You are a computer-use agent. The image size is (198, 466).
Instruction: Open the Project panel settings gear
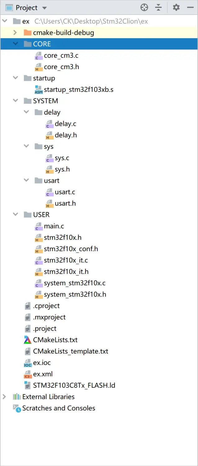[x=176, y=7]
